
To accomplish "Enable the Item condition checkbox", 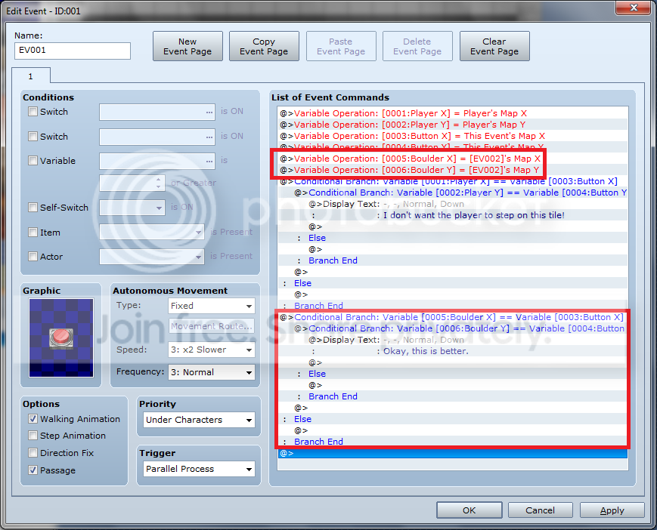I will pos(33,233).
